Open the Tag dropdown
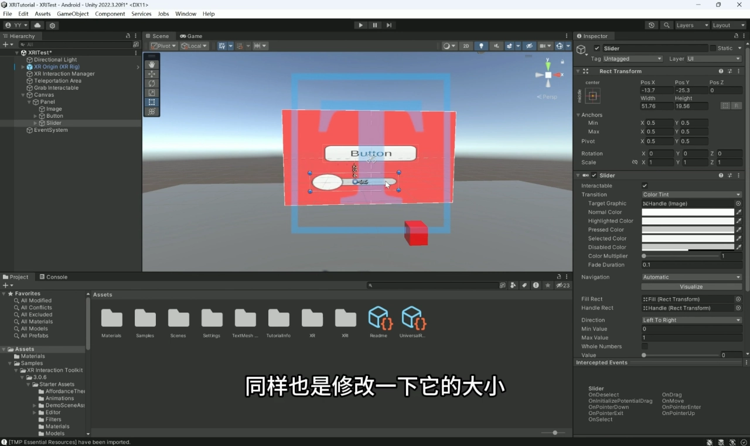Image resolution: width=750 pixels, height=446 pixels. (x=633, y=59)
